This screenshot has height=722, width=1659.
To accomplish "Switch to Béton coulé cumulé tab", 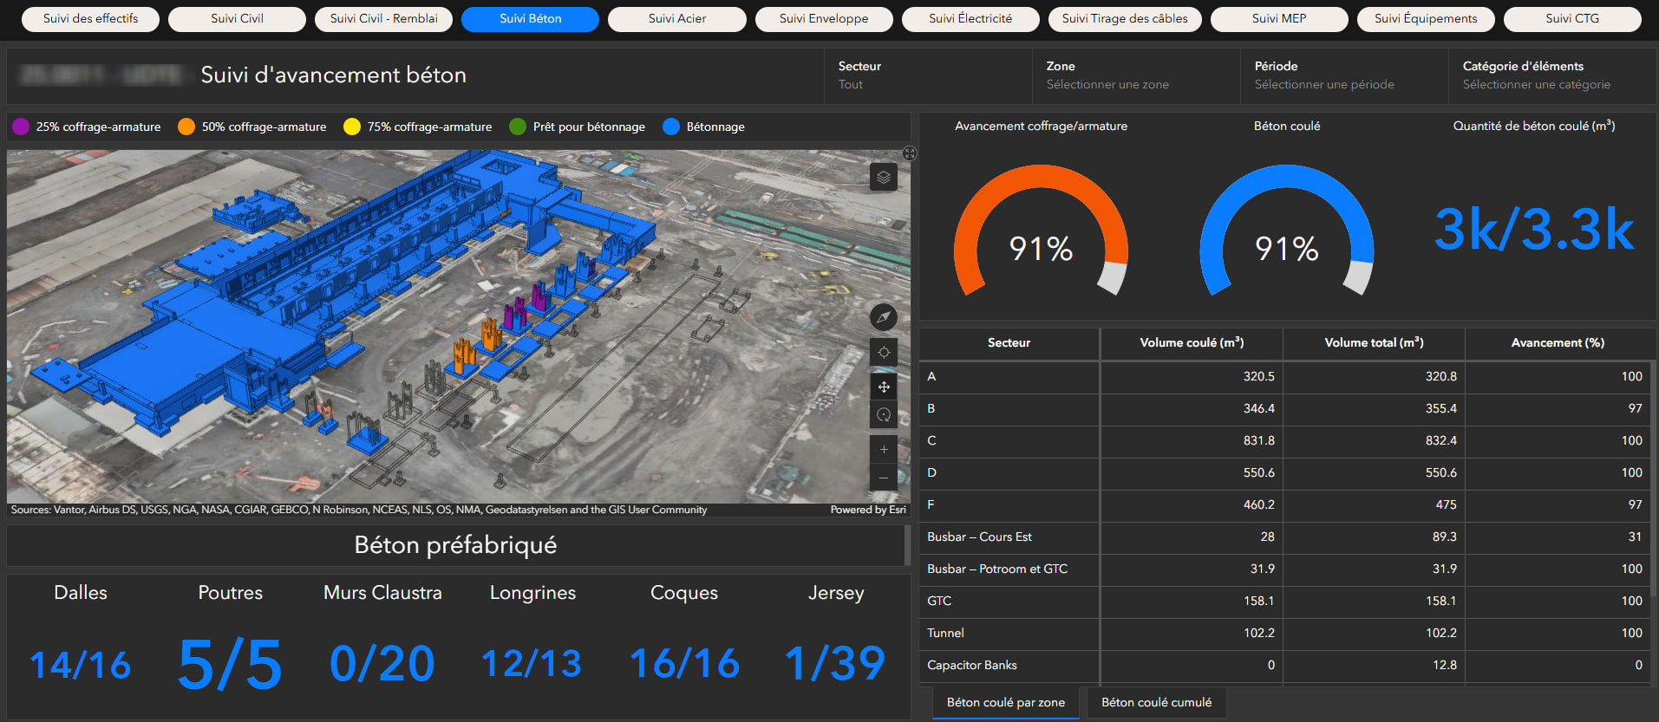I will [x=1157, y=703].
